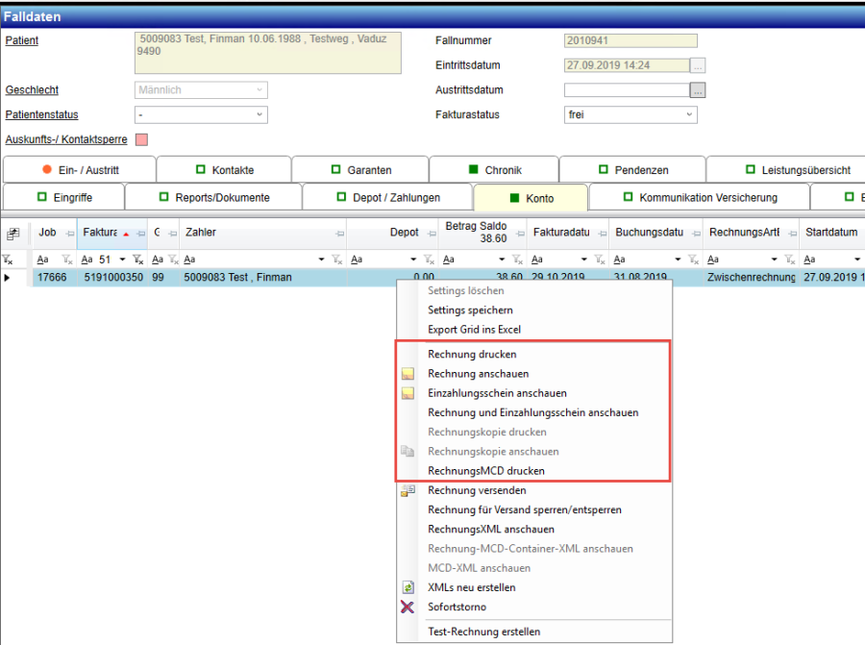Clear the Fakturadatum column filter

pyautogui.click(x=600, y=260)
